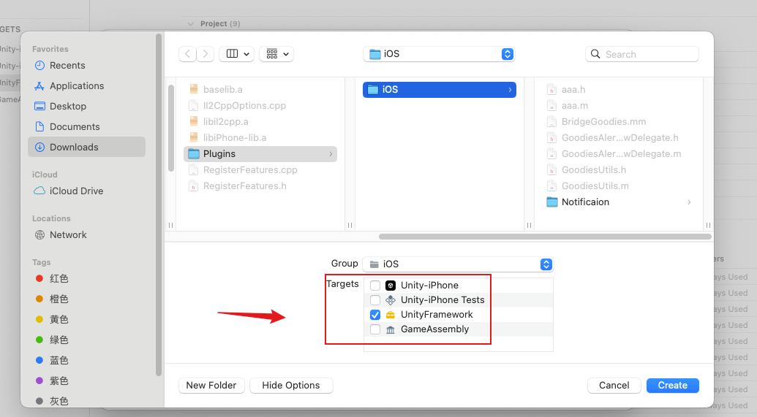The width and height of the screenshot is (757, 417).
Task: Click the Documents page icon
Action: click(39, 126)
